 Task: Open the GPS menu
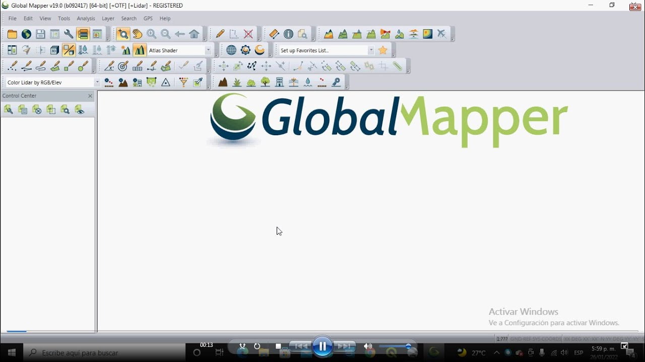pyautogui.click(x=148, y=19)
